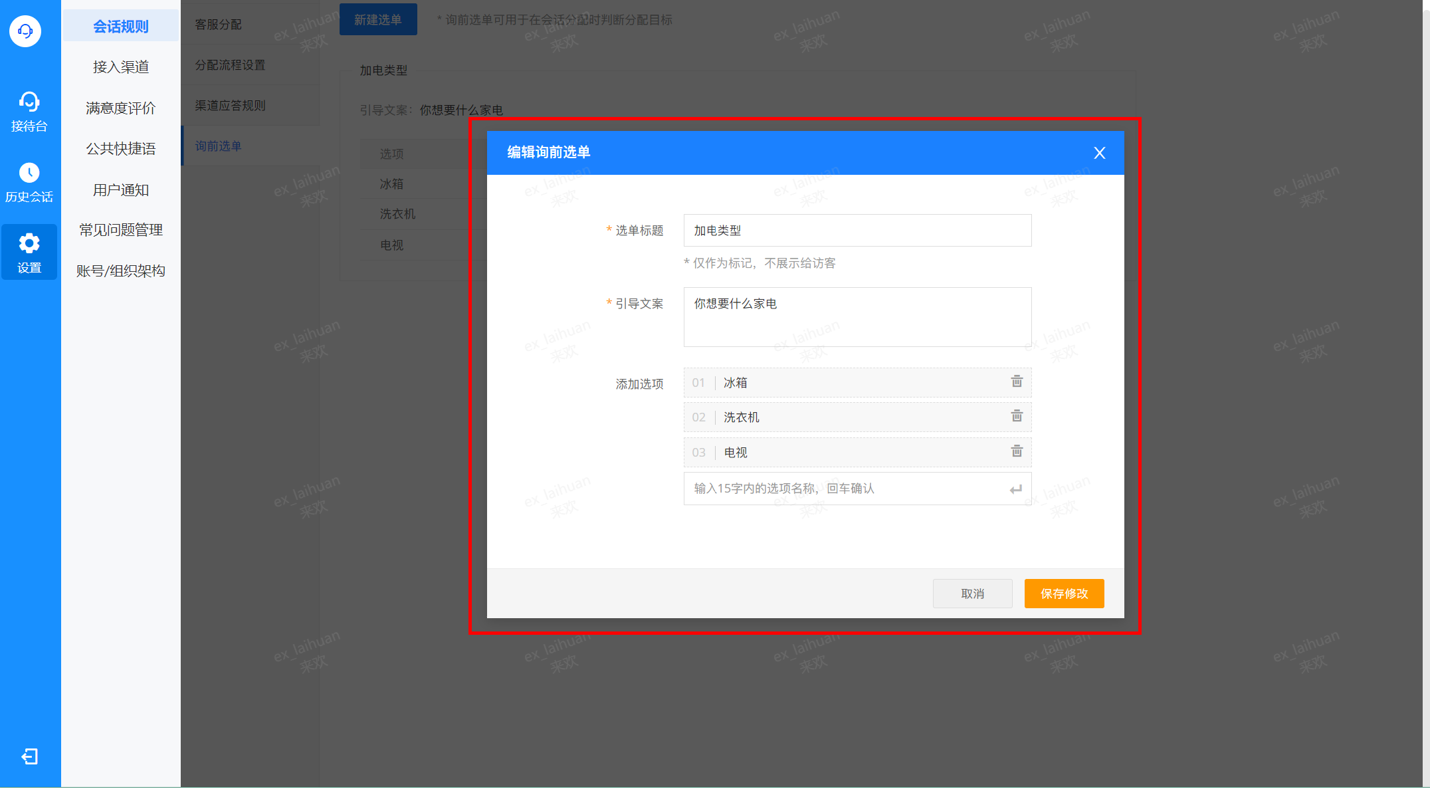
Task: Click the 新建选单 button
Action: [378, 20]
